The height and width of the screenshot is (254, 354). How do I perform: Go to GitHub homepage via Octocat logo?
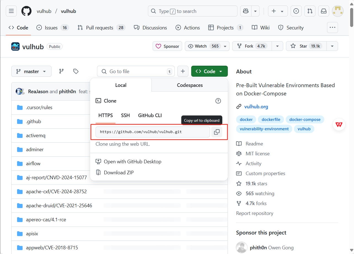click(x=26, y=11)
